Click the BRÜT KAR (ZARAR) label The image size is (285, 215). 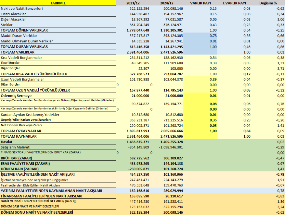[x=16, y=158]
